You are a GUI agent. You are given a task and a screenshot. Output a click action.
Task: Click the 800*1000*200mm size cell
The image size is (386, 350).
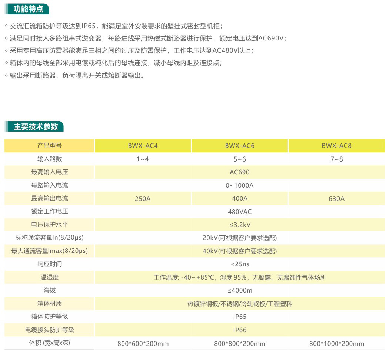(x=337, y=343)
